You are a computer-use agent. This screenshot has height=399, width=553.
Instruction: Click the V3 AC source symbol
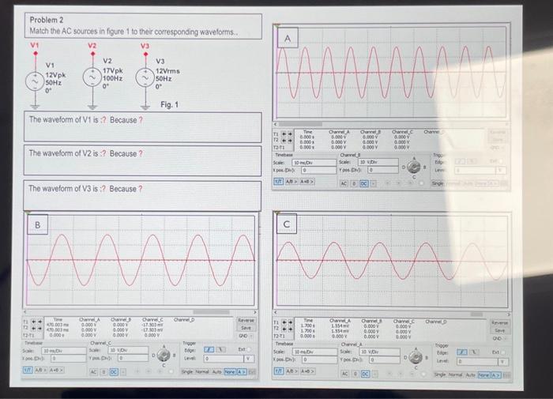point(145,77)
